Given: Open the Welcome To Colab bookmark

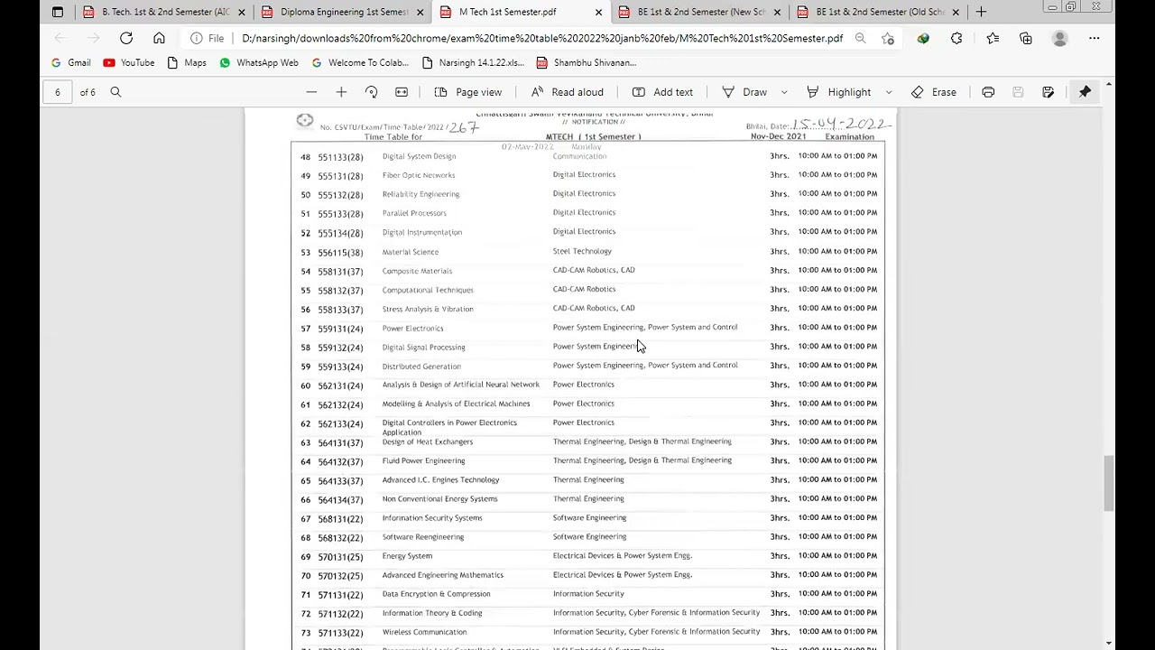Looking at the screenshot, I should [x=360, y=62].
